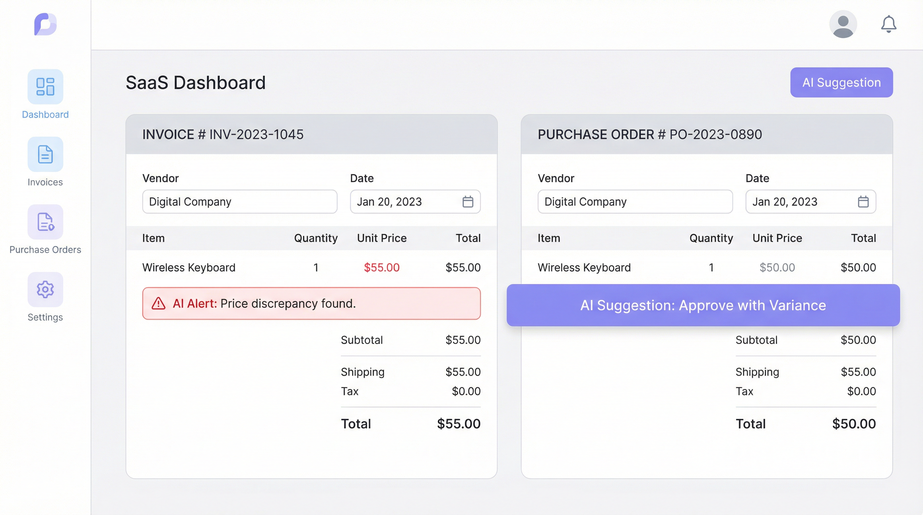Click the highlighted $55.00 unit price

pos(381,267)
